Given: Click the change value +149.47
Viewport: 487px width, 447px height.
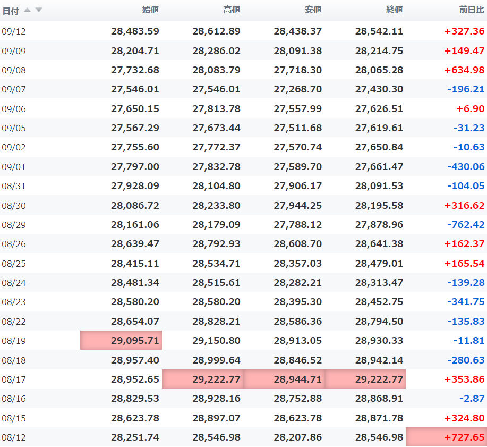Looking at the screenshot, I should click(x=464, y=50).
